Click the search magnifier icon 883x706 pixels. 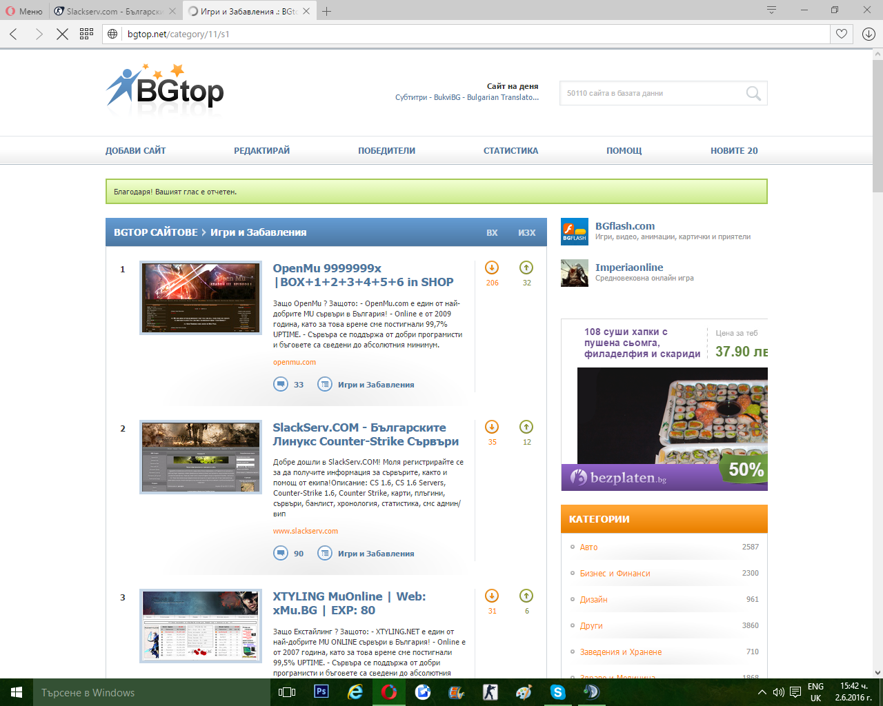point(753,93)
